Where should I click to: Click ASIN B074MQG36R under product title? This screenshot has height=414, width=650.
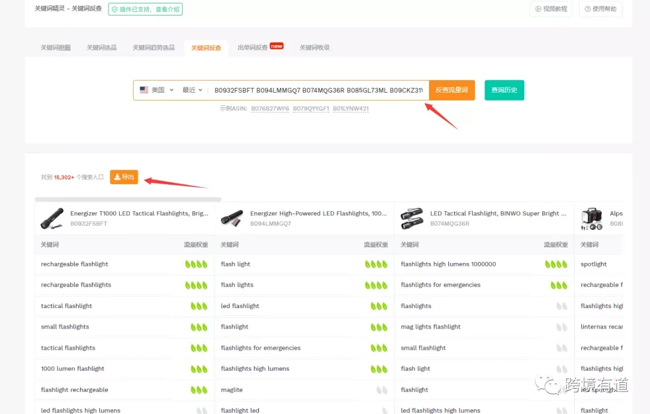click(x=450, y=223)
